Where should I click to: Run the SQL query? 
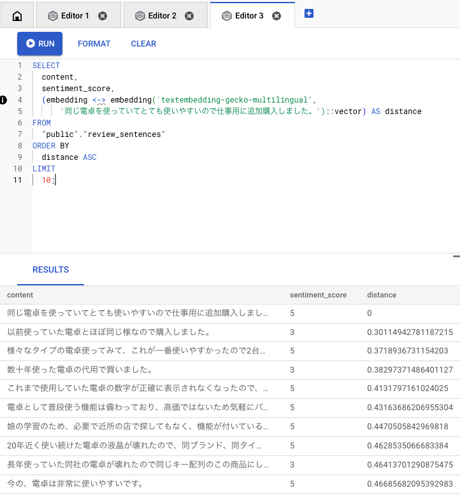pyautogui.click(x=40, y=44)
